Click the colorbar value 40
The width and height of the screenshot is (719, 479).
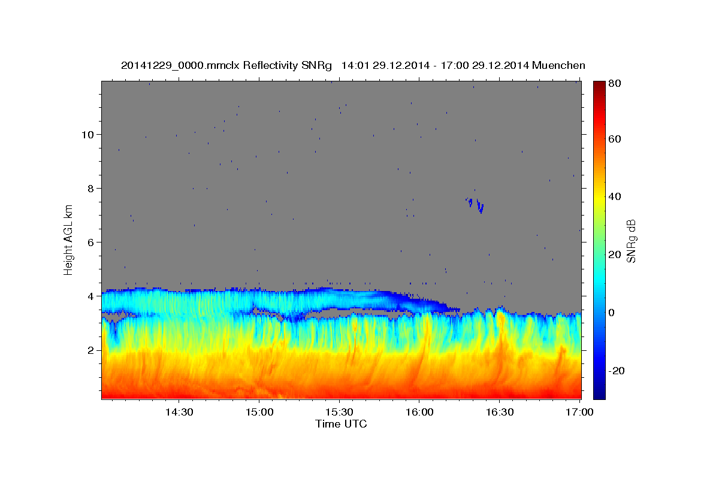click(615, 196)
